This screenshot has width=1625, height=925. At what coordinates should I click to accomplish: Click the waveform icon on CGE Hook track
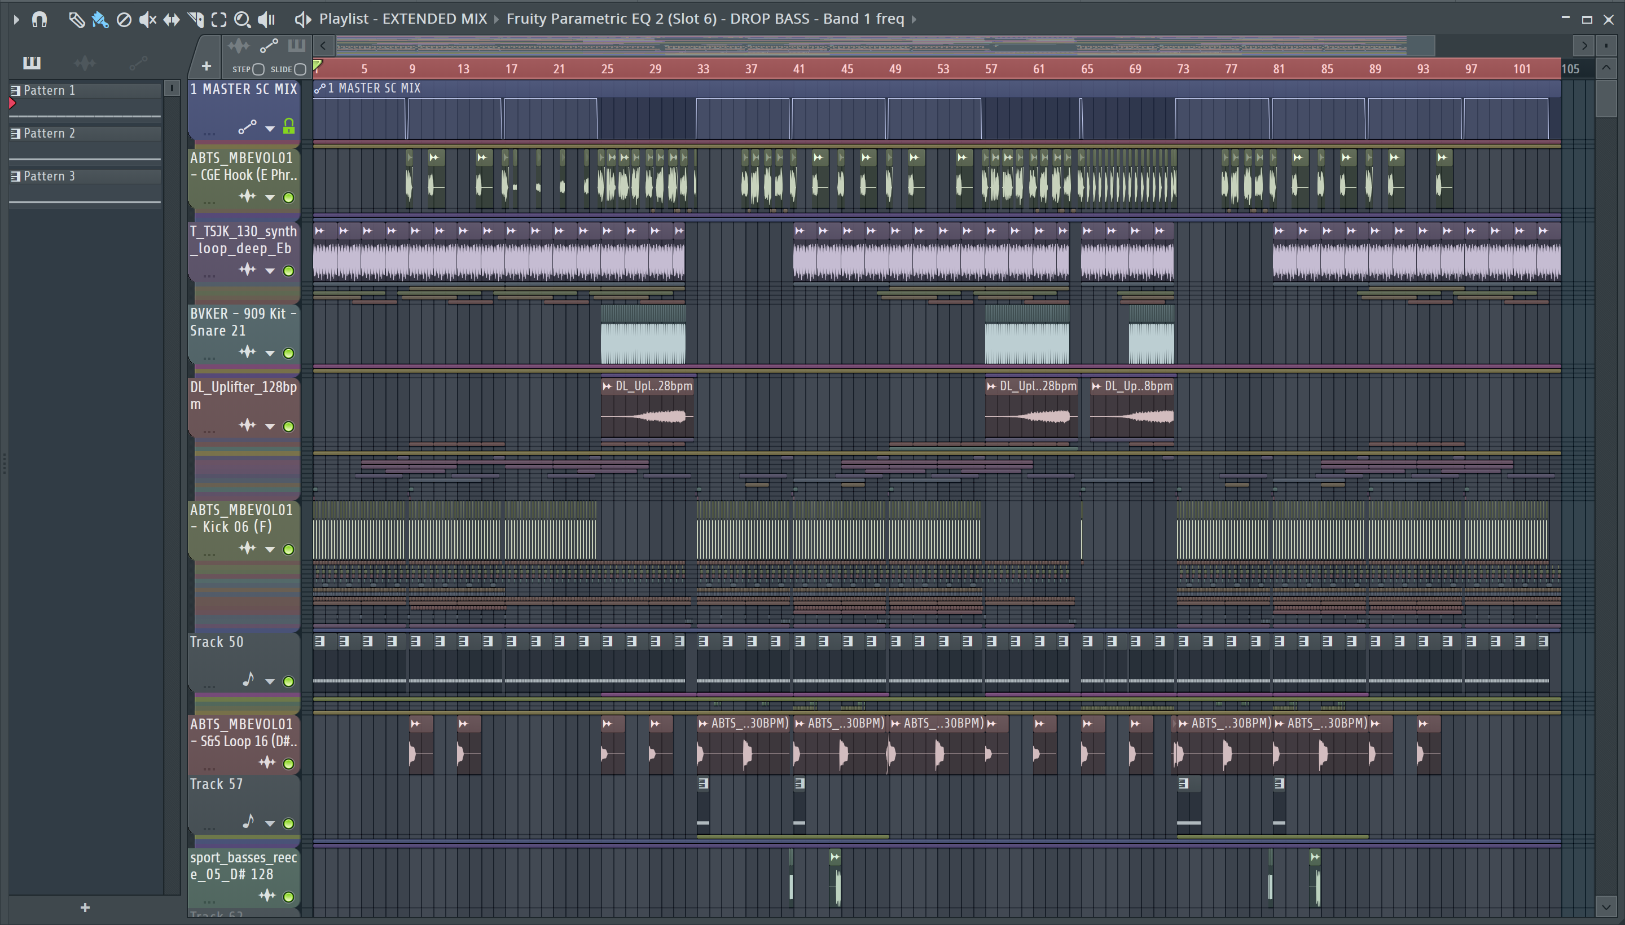point(247,196)
